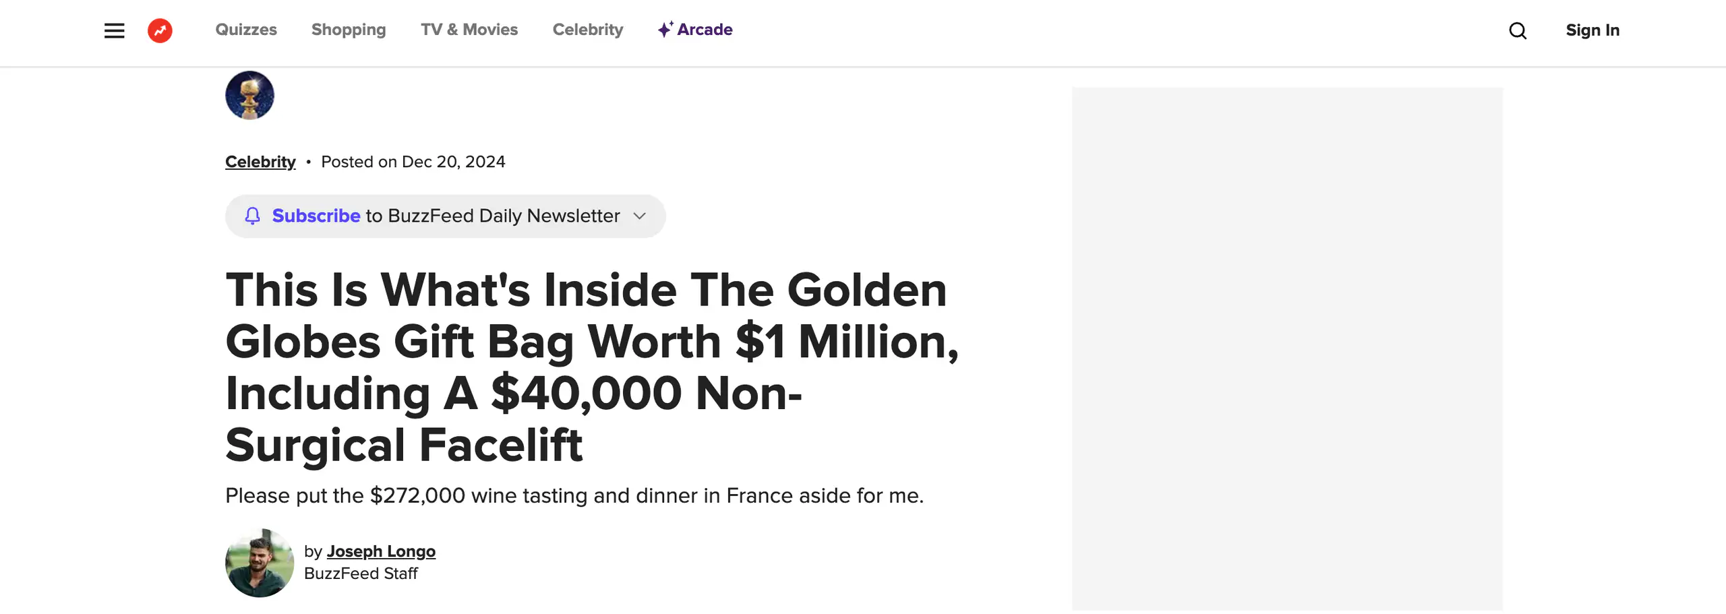Click the sparkle icon beside Arcade
This screenshot has width=1726, height=614.
[x=665, y=29]
